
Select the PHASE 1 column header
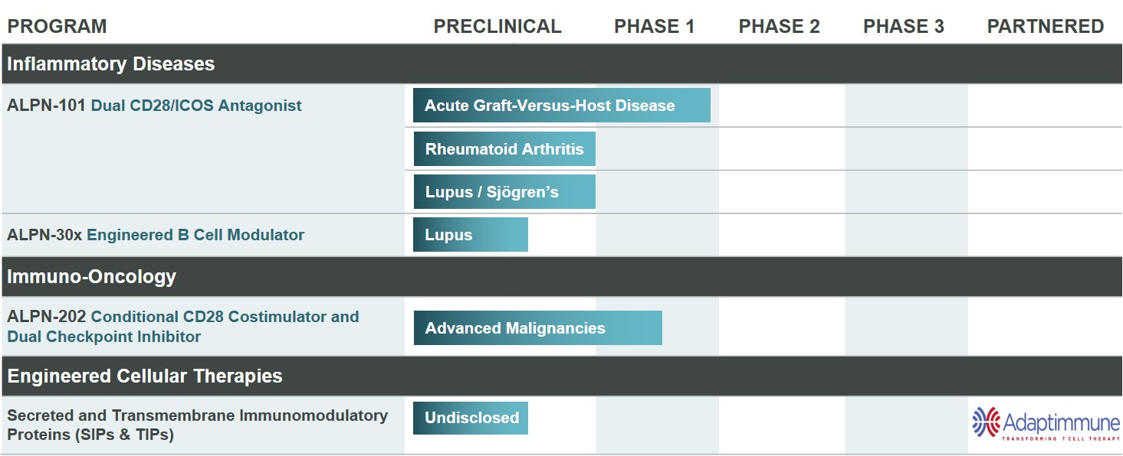(654, 27)
